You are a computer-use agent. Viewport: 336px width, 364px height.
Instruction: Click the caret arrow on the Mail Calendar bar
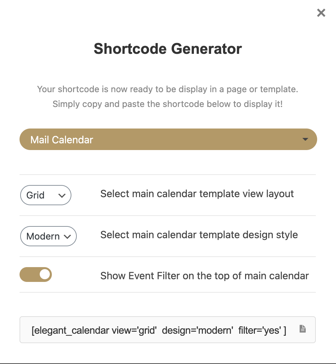pyautogui.click(x=305, y=139)
